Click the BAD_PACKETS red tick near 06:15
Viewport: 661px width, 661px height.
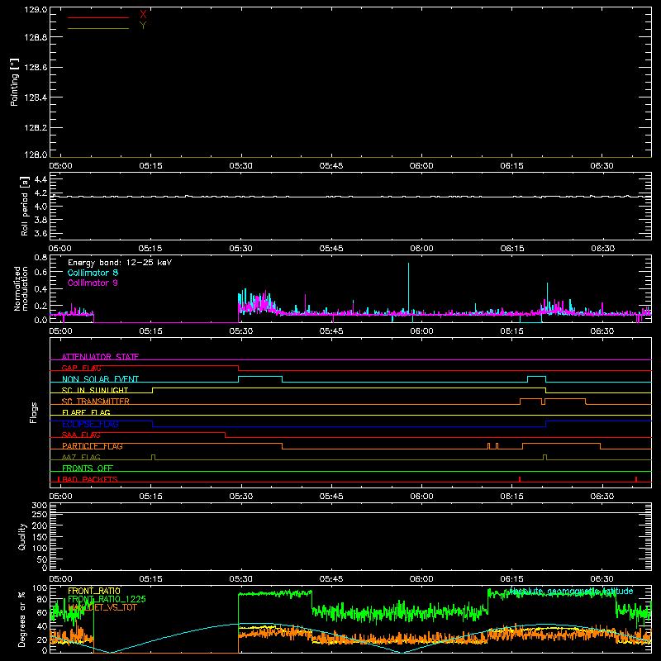click(x=520, y=479)
